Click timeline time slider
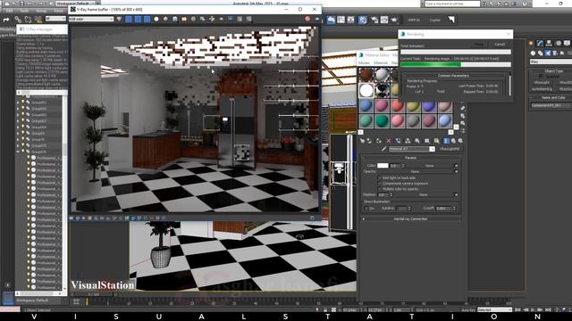 94,294
